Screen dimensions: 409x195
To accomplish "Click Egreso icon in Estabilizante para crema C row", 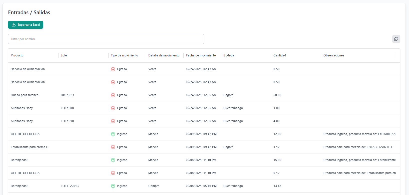I will (113, 147).
